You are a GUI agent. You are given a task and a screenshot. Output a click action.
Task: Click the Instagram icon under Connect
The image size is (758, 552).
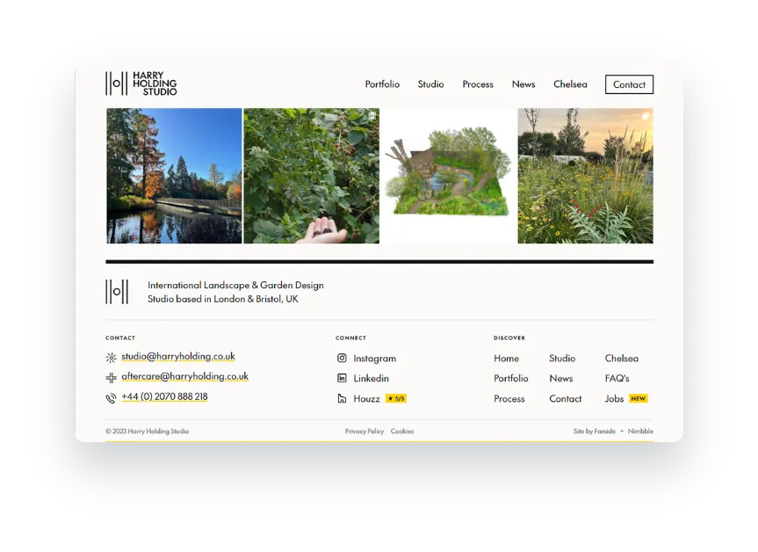click(x=342, y=358)
